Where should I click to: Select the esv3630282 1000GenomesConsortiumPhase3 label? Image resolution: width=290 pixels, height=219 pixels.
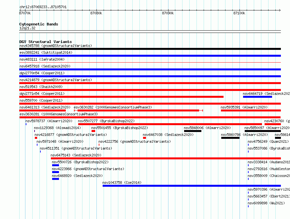113,107
